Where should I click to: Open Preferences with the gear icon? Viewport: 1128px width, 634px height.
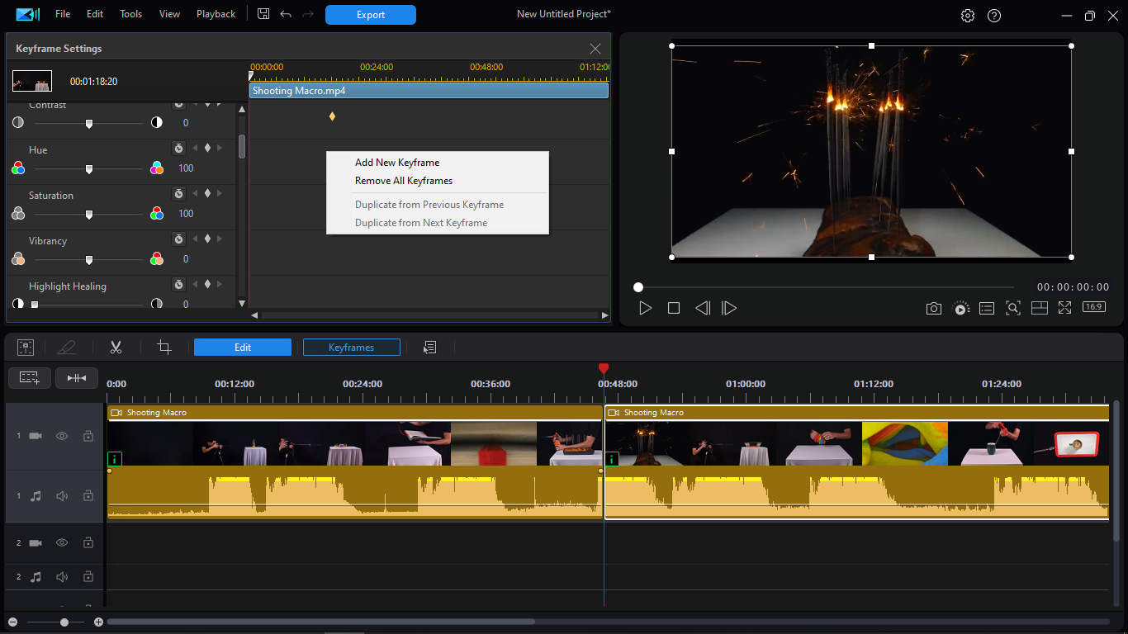click(x=968, y=16)
